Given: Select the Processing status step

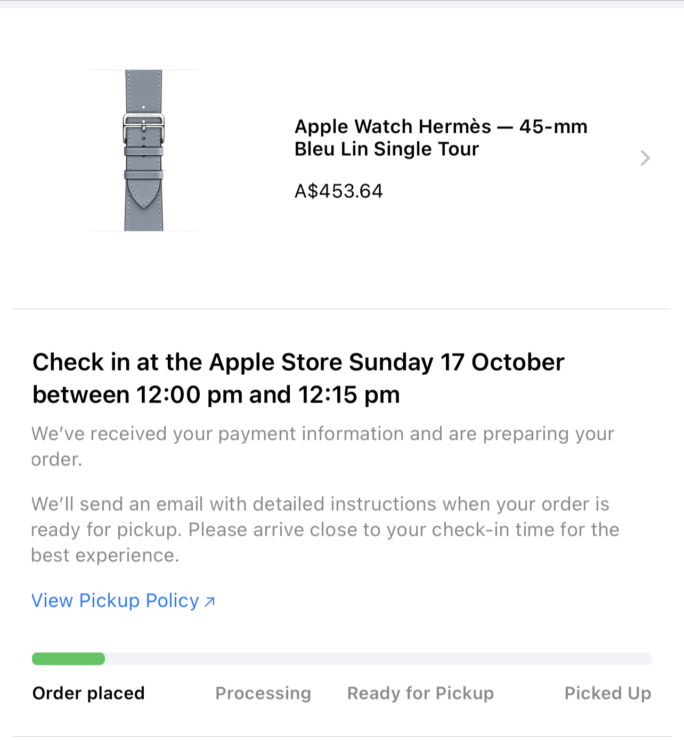Looking at the screenshot, I should pyautogui.click(x=263, y=693).
